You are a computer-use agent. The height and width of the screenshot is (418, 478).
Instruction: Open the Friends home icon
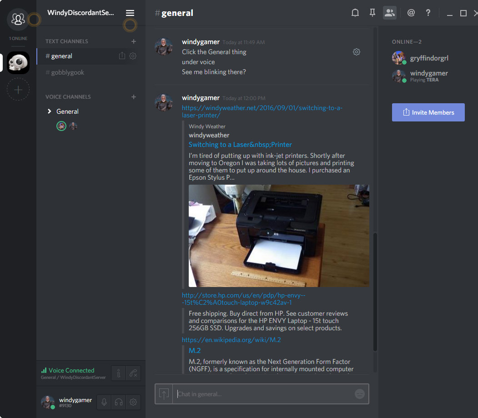18,19
